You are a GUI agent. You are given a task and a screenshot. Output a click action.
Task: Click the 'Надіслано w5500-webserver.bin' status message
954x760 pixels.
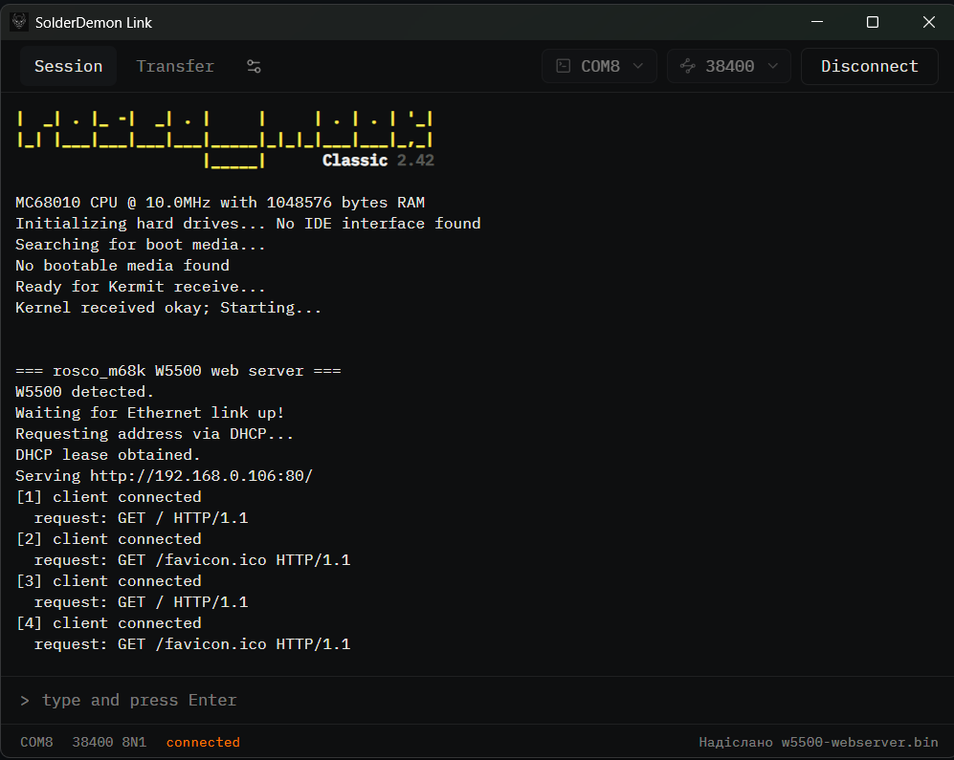pyautogui.click(x=818, y=743)
